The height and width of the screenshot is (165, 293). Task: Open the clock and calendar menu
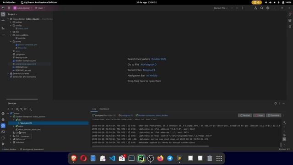[146, 2]
